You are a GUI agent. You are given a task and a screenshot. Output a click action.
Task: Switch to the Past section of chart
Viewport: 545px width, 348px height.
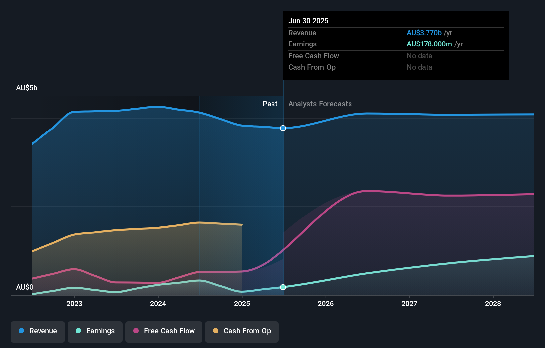270,104
